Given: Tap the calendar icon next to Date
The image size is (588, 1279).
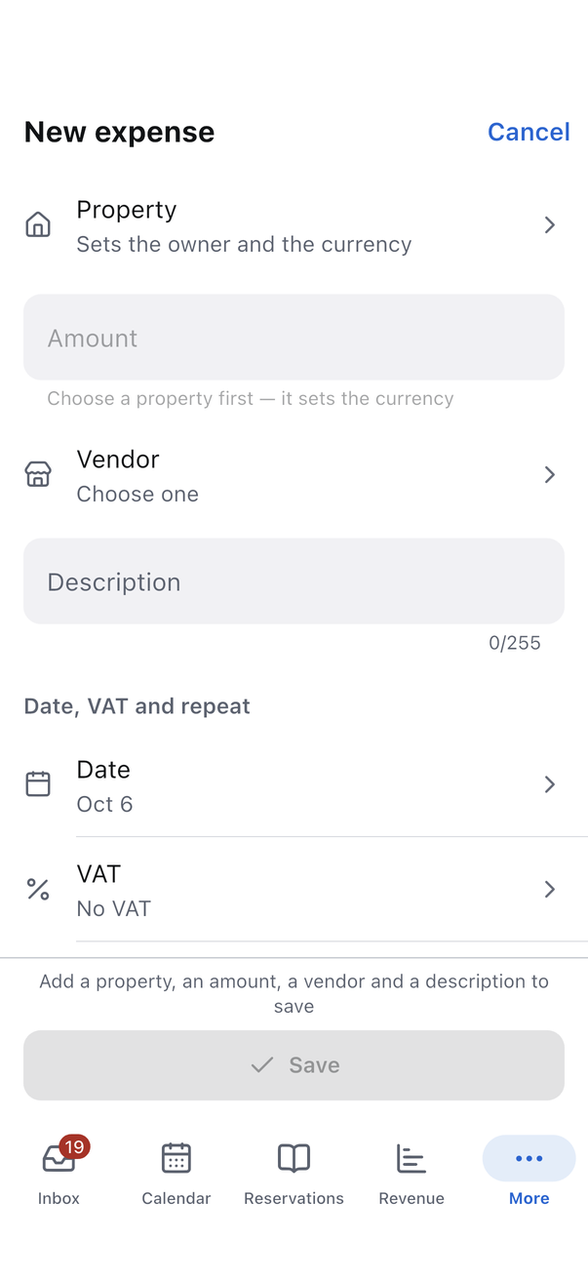Looking at the screenshot, I should pyautogui.click(x=38, y=784).
